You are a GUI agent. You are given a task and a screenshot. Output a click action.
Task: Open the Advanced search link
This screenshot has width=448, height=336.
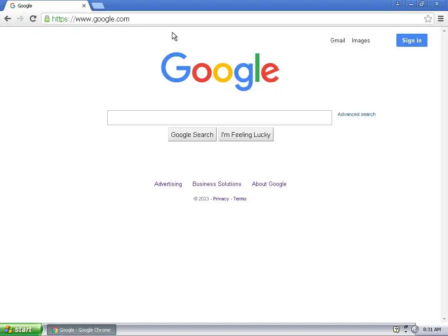click(357, 114)
